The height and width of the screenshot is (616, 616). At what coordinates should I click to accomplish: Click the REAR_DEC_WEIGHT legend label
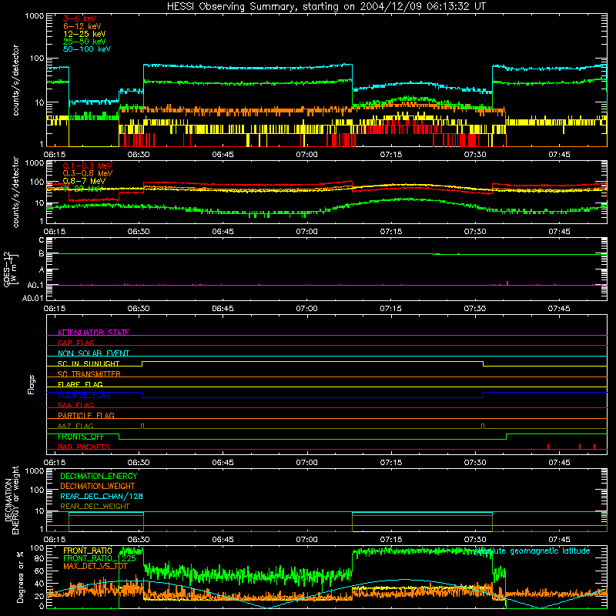[95, 507]
